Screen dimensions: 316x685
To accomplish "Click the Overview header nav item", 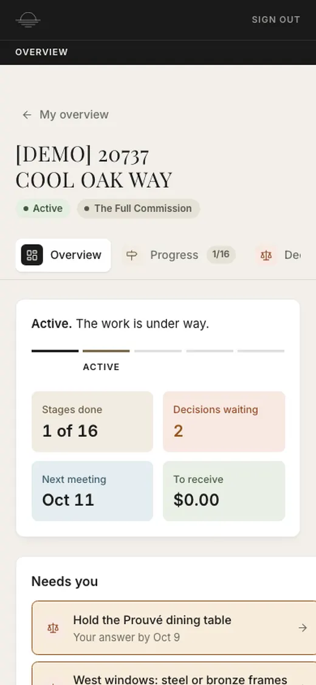I will [41, 52].
